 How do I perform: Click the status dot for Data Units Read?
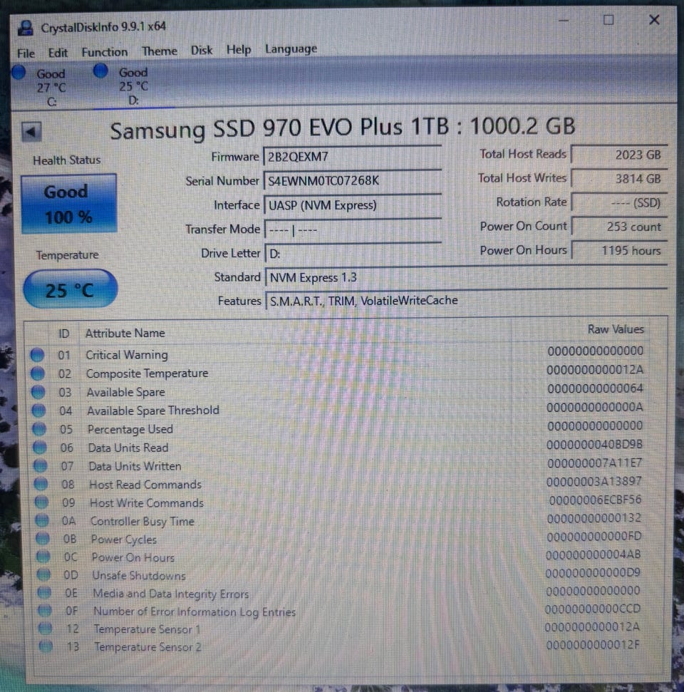[40, 448]
